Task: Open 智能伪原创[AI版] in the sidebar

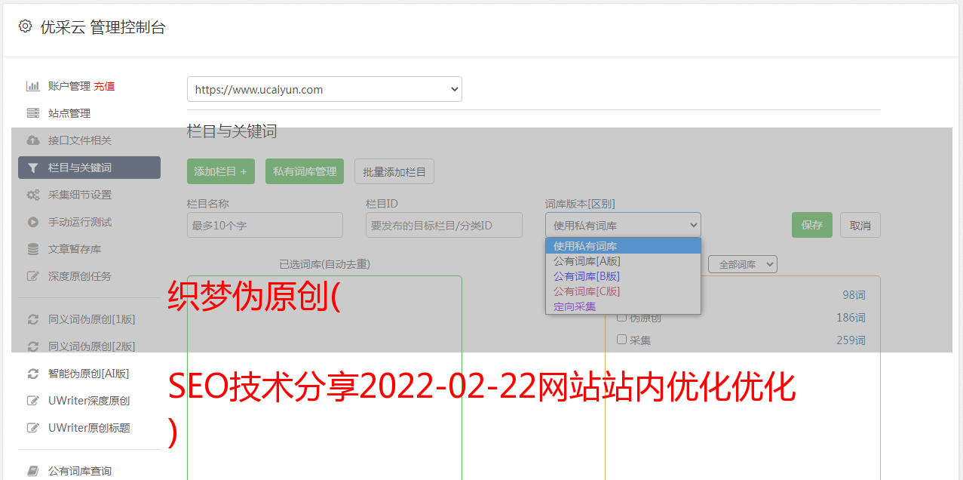Action: [x=89, y=374]
